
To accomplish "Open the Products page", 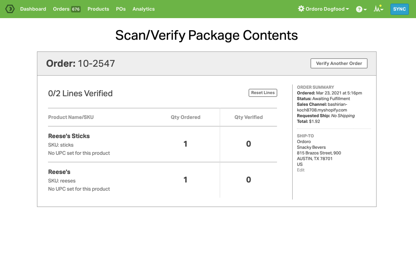I will point(98,9).
